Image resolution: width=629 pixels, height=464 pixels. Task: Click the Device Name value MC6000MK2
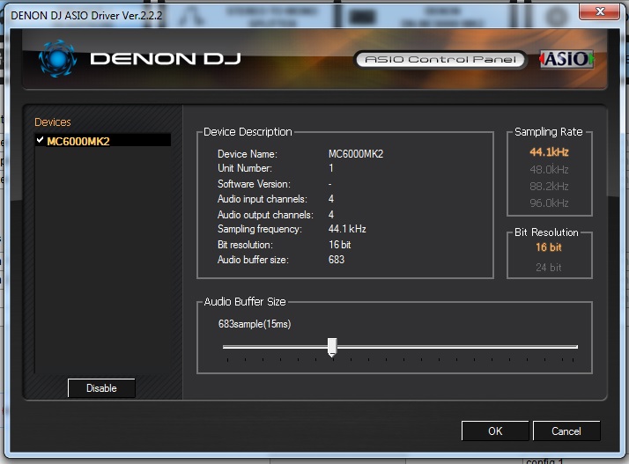[x=356, y=154]
